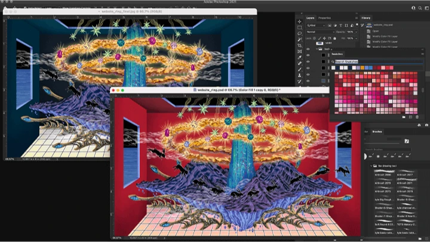Open the Layers panel menu
430x242 pixels.
pyautogui.click(x=357, y=18)
